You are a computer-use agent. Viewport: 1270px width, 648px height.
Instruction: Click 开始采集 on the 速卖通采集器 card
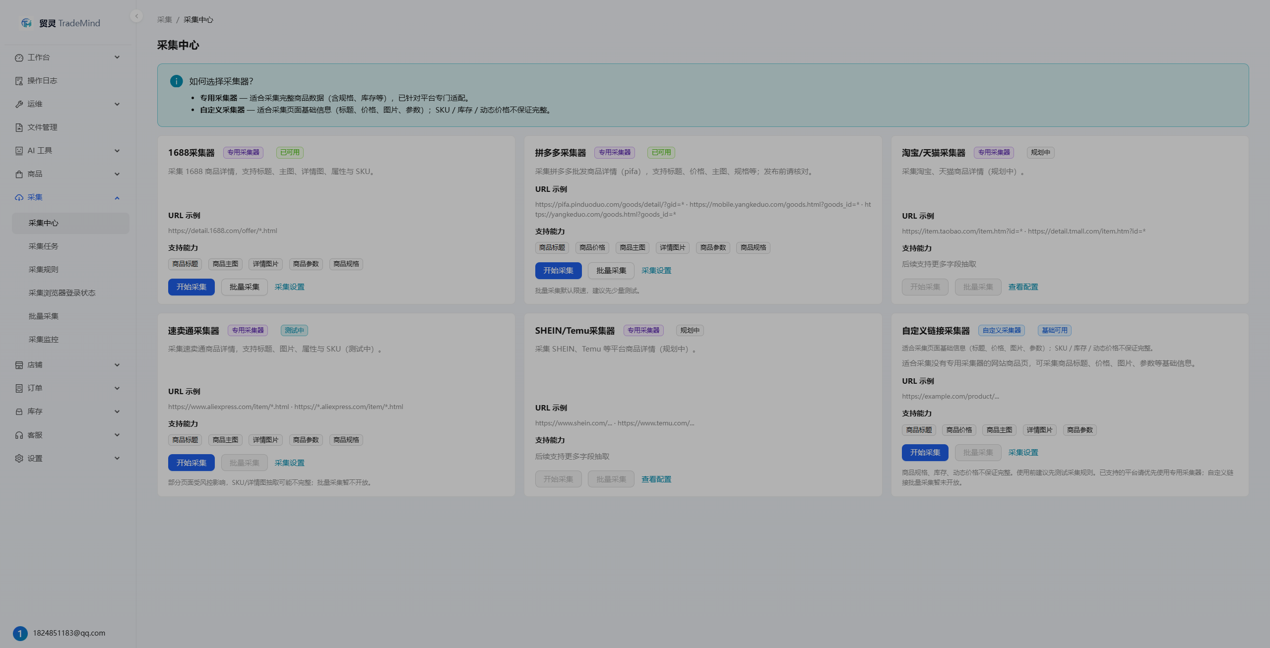coord(191,463)
